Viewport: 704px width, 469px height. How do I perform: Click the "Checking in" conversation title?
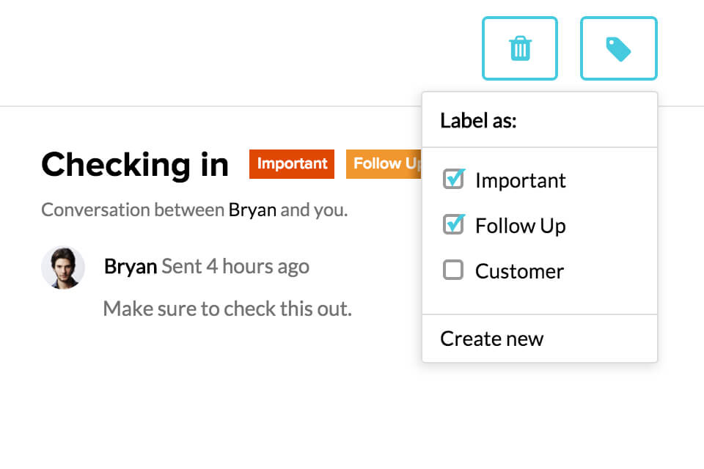tap(135, 164)
